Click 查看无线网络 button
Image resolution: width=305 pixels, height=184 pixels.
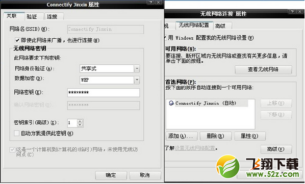point(263,69)
